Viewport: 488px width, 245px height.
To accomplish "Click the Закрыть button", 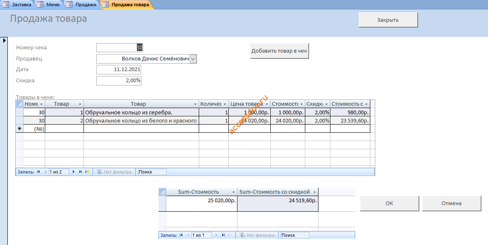I will click(388, 20).
